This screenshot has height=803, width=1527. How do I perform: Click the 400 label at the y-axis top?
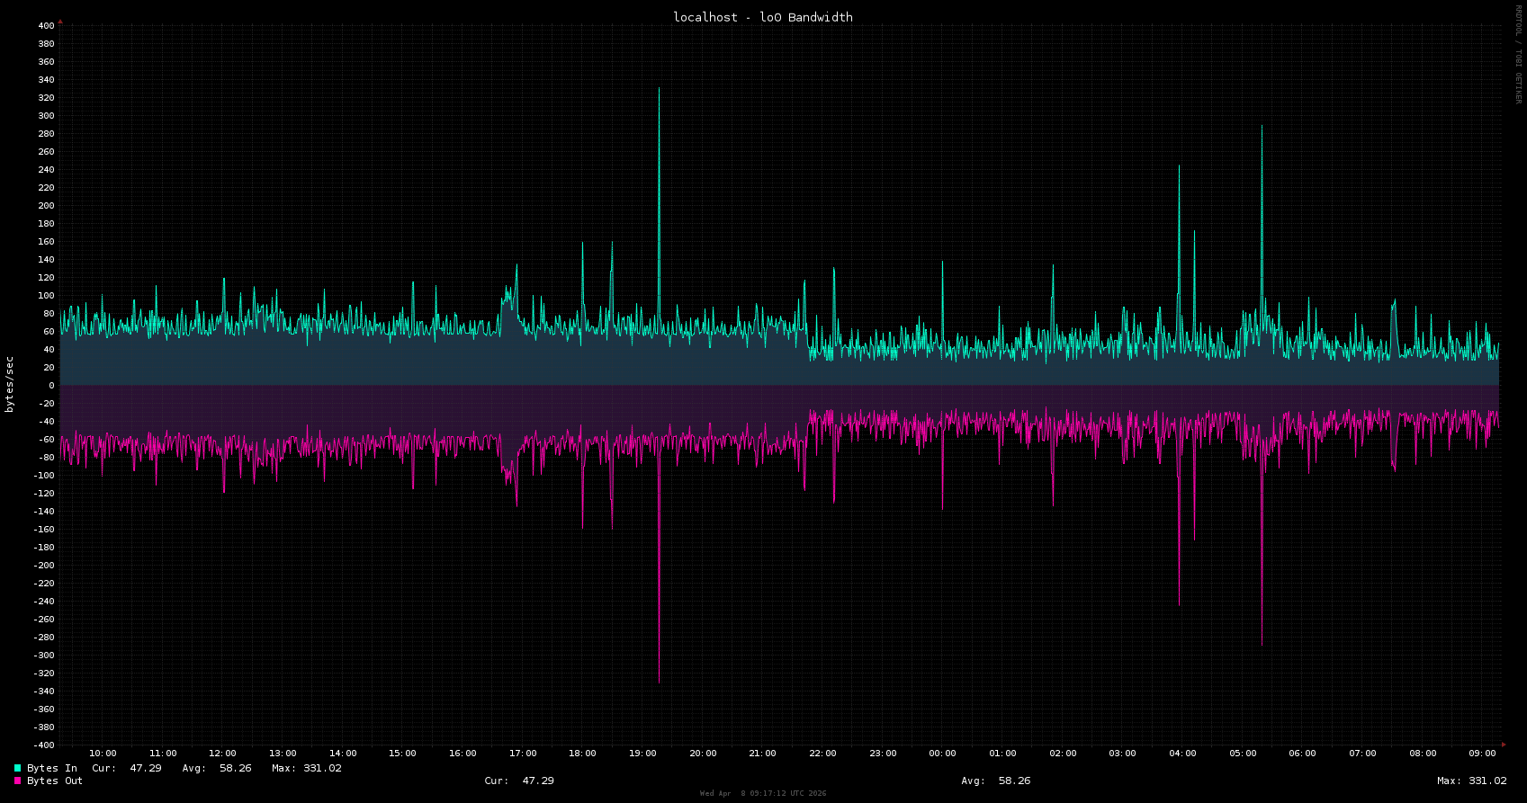pos(46,26)
